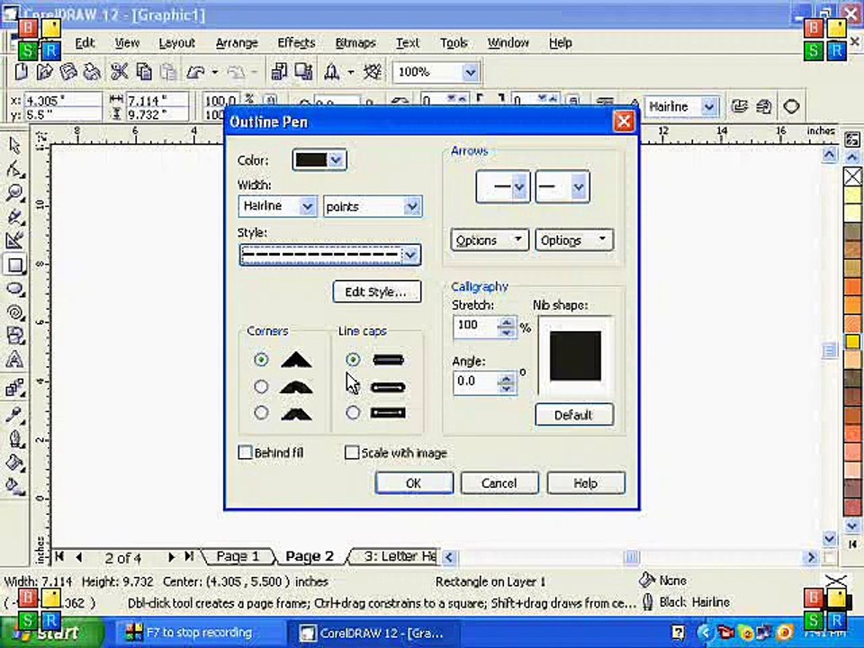
Task: Select the third Corners radio option (beveled)
Action: (x=261, y=413)
